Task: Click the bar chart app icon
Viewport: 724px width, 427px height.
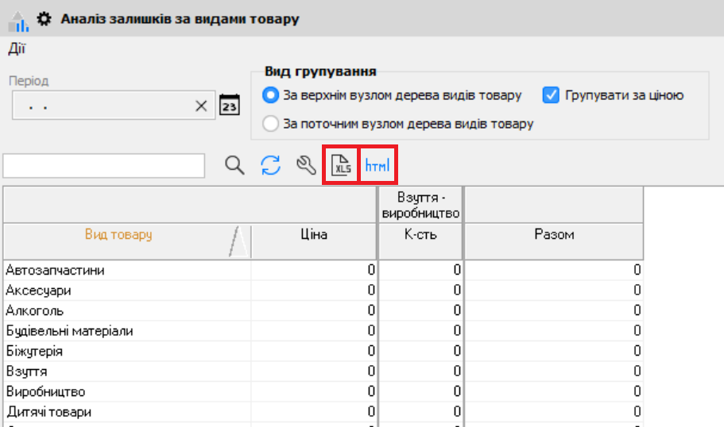Action: tap(18, 21)
